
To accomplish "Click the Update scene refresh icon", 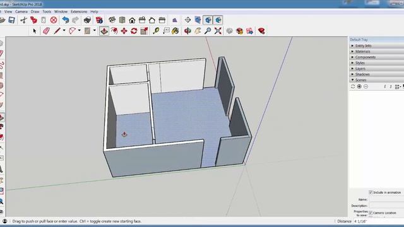I will click(x=353, y=87).
